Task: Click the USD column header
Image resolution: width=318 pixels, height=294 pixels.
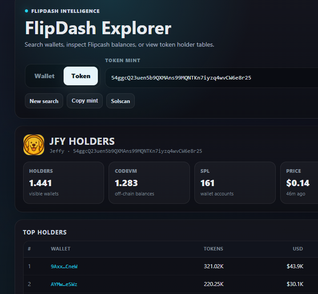Action: (x=298, y=249)
